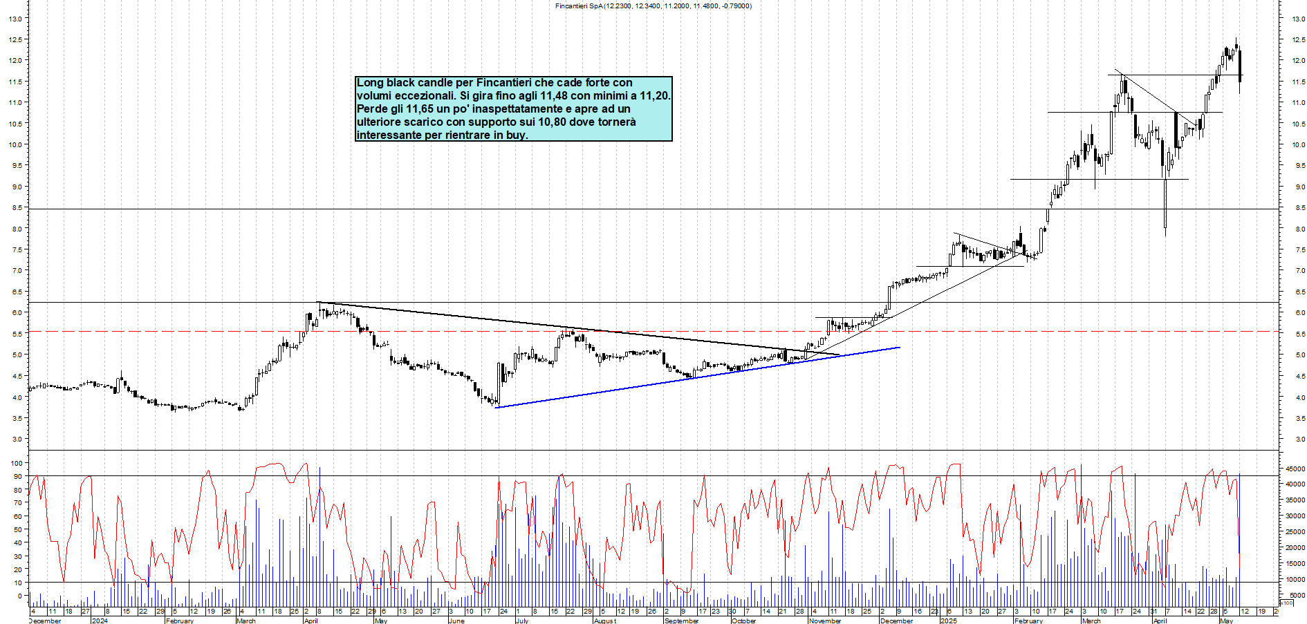Image resolution: width=1307 pixels, height=624 pixels.
Task: Select the October month label
Action: [x=743, y=621]
